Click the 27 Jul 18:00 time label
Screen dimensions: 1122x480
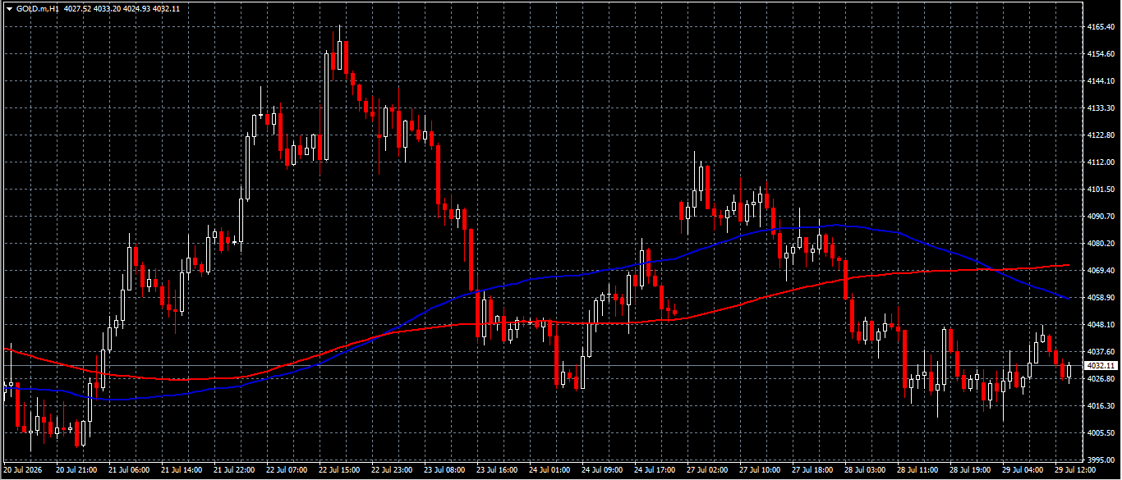click(x=812, y=471)
